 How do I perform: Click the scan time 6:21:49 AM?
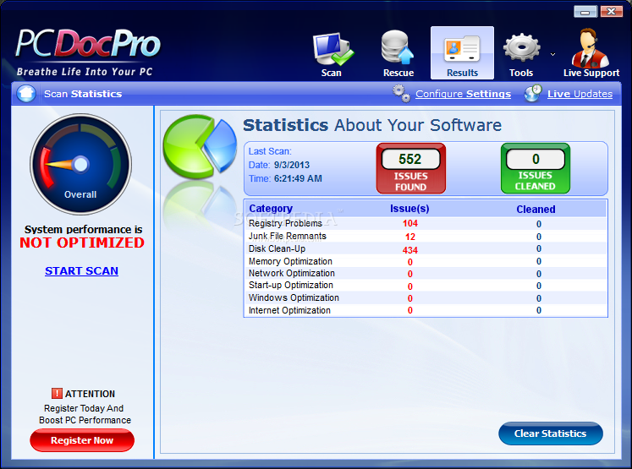298,178
